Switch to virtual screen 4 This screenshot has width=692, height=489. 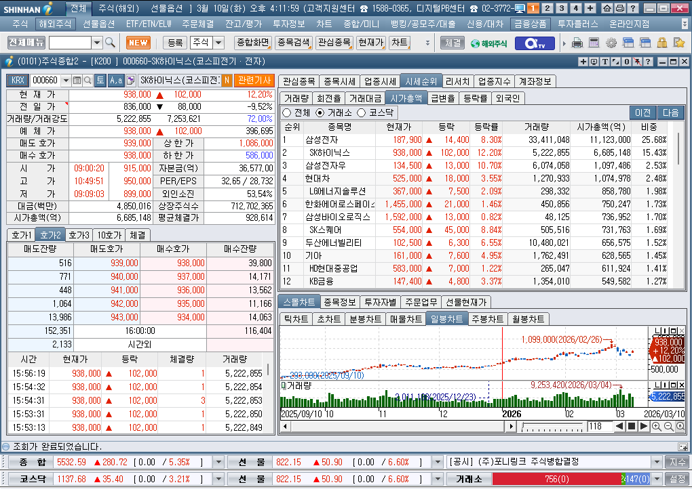(575, 8)
